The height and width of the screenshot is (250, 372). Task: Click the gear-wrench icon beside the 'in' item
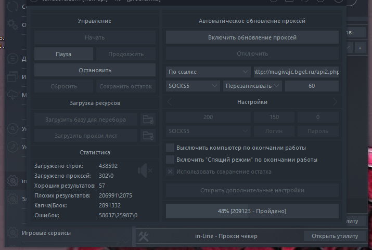click(12, 181)
